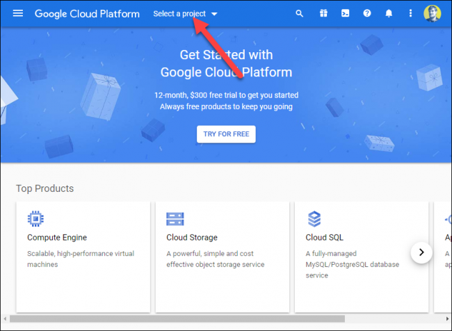The height and width of the screenshot is (331, 452).
Task: Click the Cloud SQL stacked layers icon
Action: (314, 219)
